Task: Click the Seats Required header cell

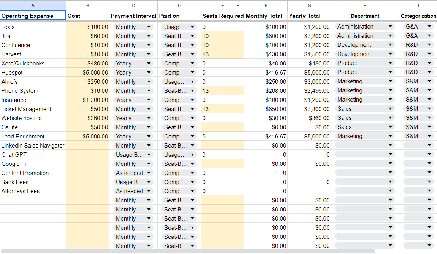Action: [x=222, y=16]
